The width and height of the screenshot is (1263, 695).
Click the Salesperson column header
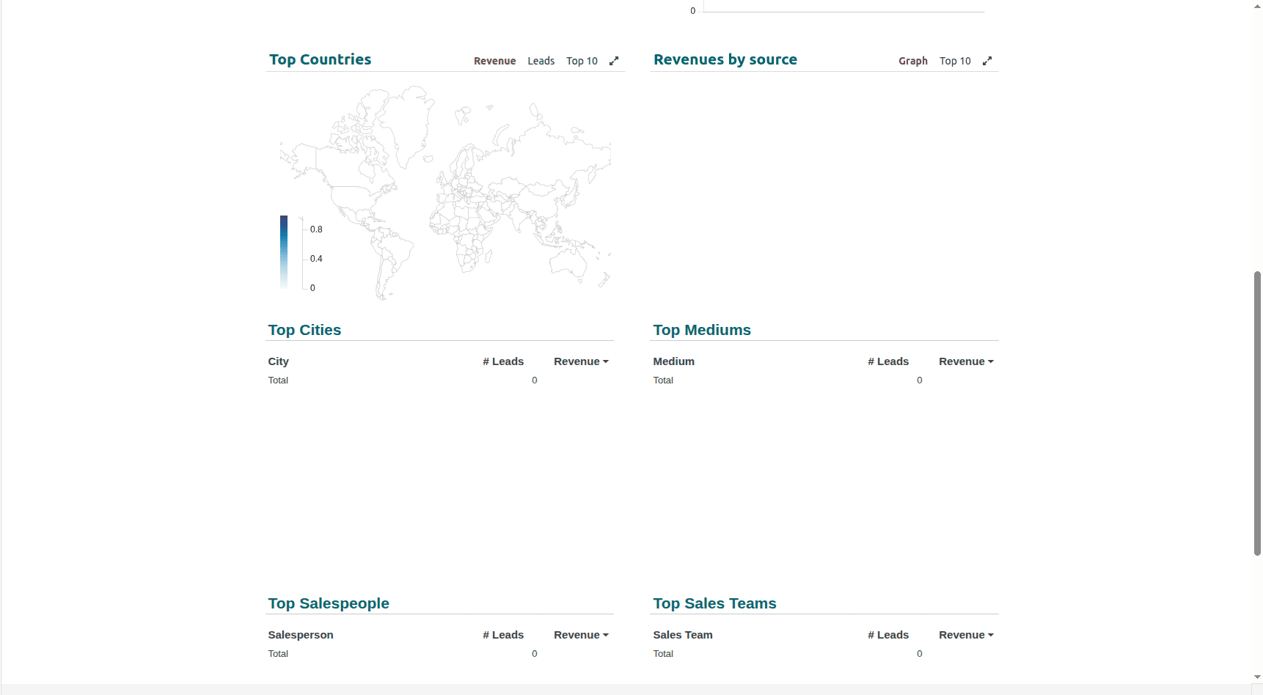point(301,635)
